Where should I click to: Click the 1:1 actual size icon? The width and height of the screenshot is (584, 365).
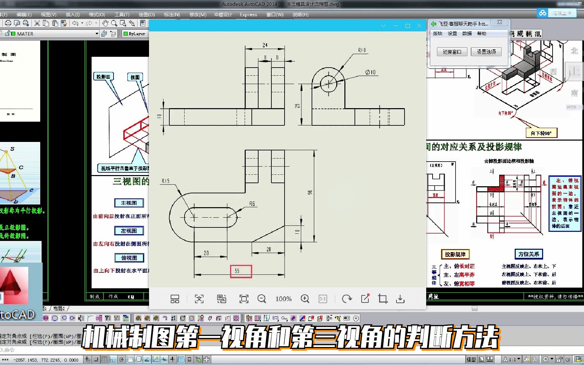(323, 299)
